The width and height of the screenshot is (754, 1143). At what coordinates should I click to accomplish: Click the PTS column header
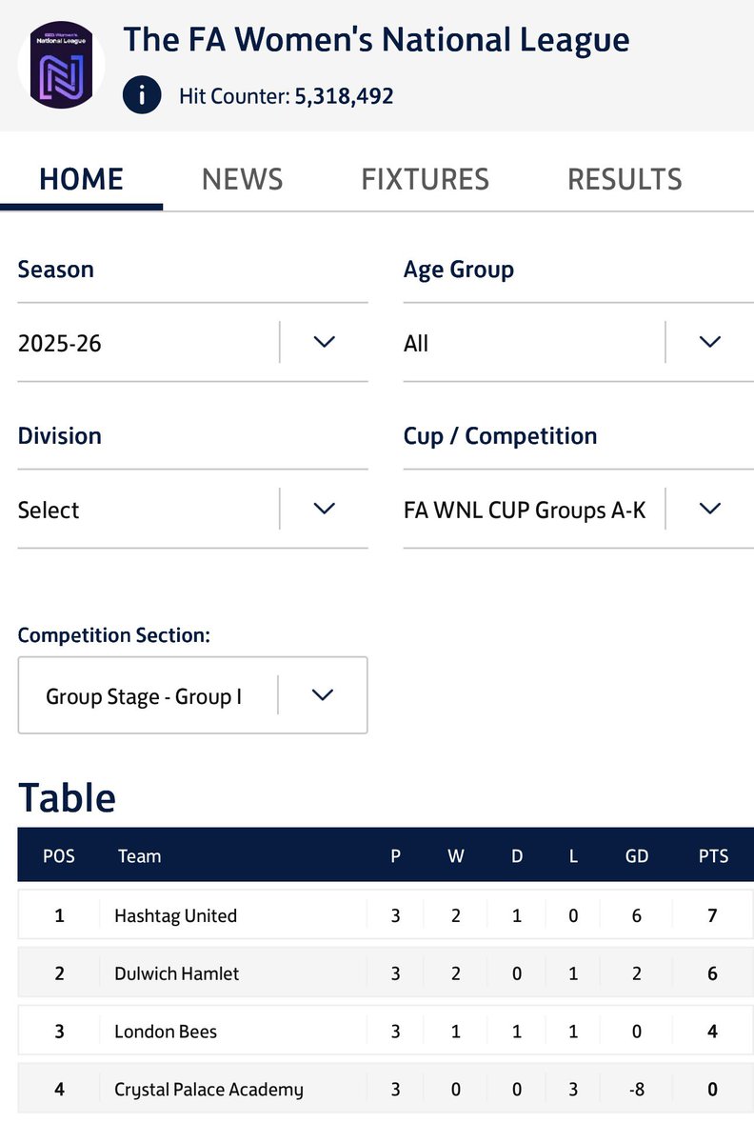713,856
